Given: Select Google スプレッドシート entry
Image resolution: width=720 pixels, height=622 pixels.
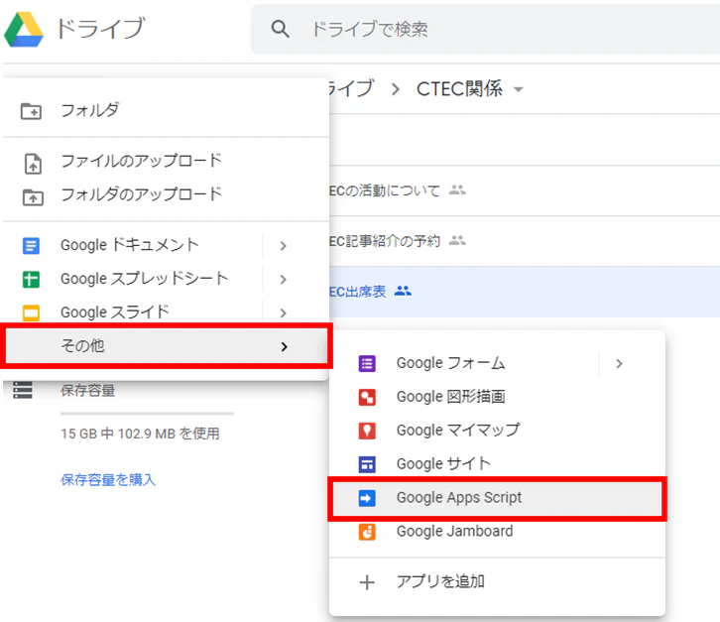Looking at the screenshot, I should click(x=167, y=279).
